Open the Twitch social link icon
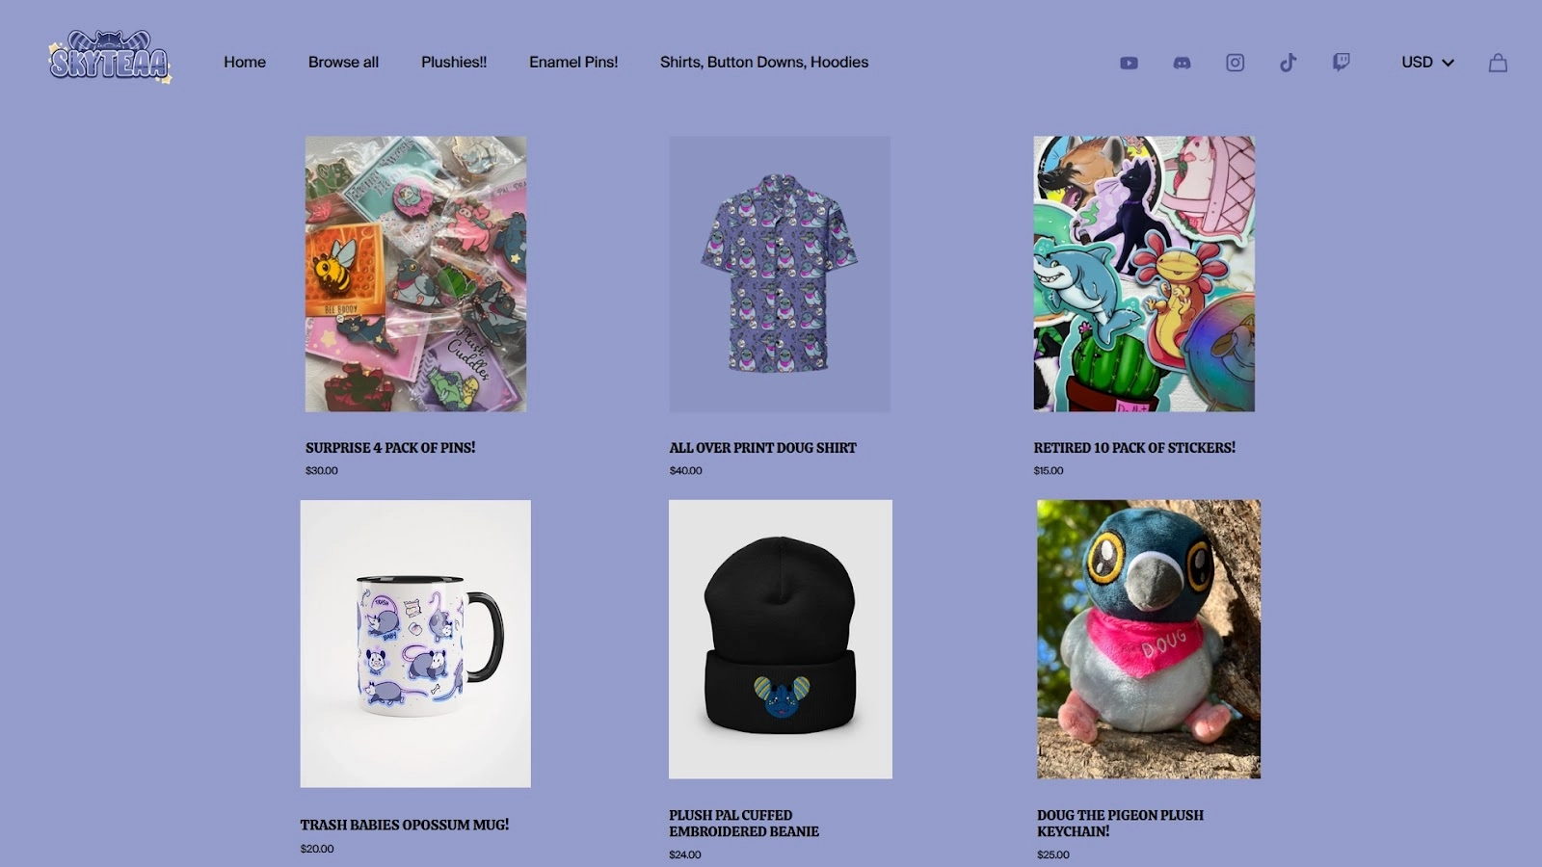 (x=1341, y=63)
